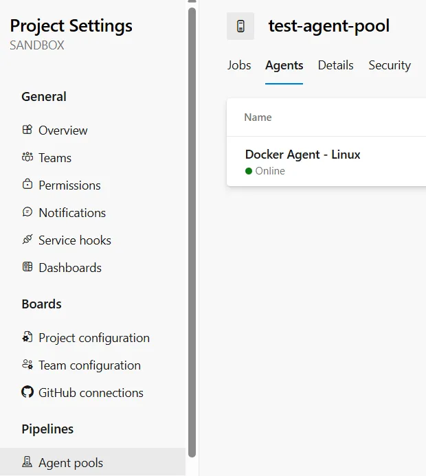
Task: Open the Details tab
Action: point(335,65)
